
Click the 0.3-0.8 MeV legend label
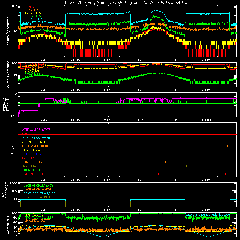pyautogui.click(x=34, y=67)
